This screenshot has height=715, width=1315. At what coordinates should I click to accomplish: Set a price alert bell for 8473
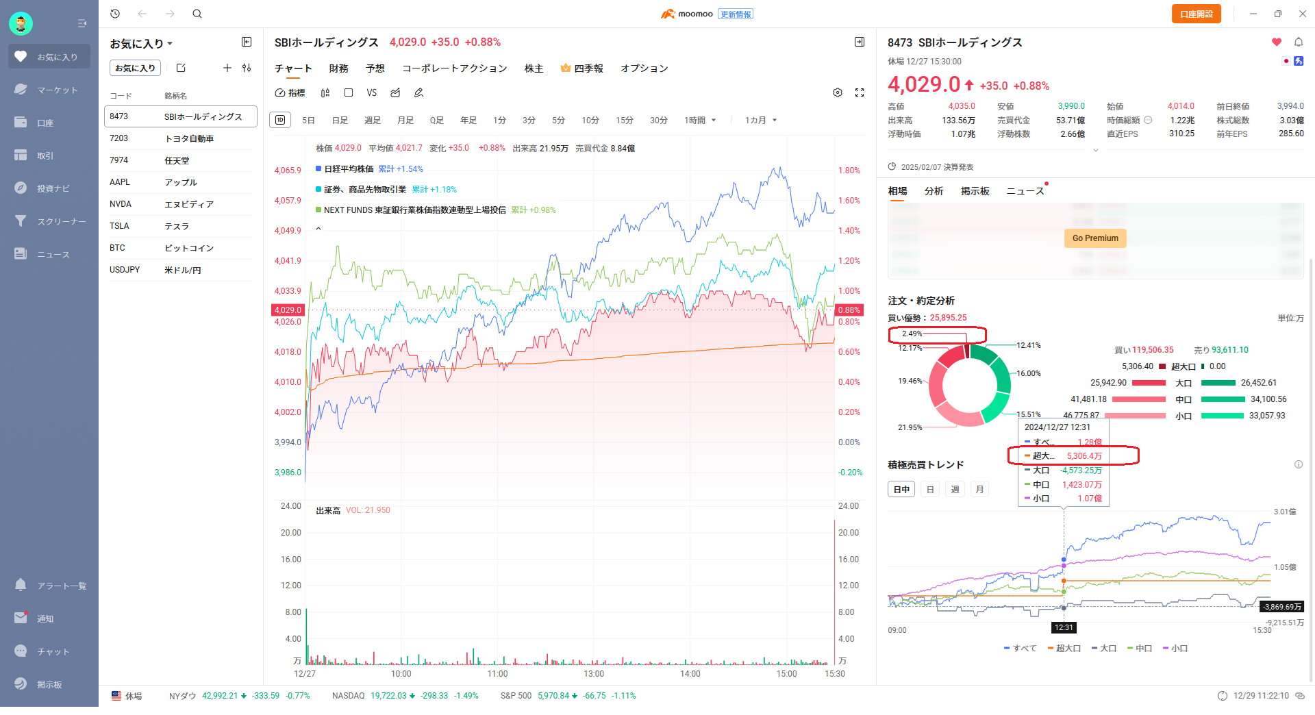(x=1298, y=42)
